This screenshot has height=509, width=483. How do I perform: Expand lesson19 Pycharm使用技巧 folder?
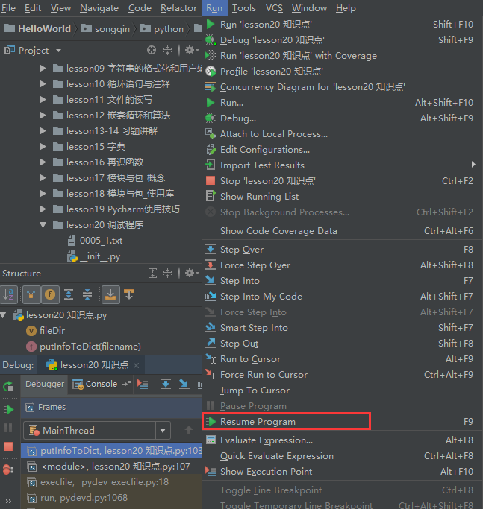coord(43,209)
